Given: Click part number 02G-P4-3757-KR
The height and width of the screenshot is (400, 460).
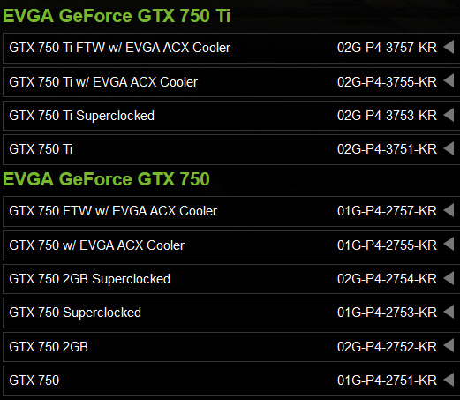Looking at the screenshot, I should click(x=387, y=48).
